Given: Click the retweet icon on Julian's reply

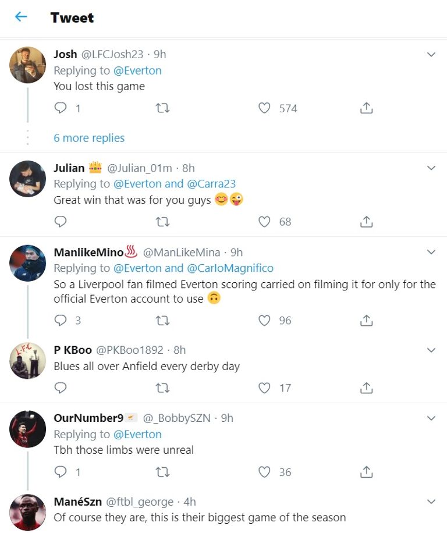Looking at the screenshot, I should [x=162, y=222].
